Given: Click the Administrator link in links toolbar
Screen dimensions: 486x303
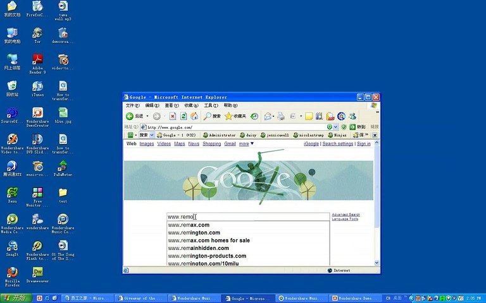Looking at the screenshot, I should [x=219, y=135].
